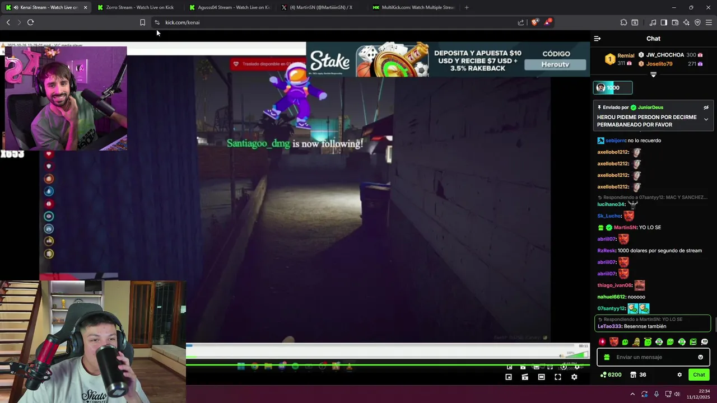Viewport: 717px width, 403px height.
Task: Click username nahuel6612 in chat
Action: pos(611,297)
